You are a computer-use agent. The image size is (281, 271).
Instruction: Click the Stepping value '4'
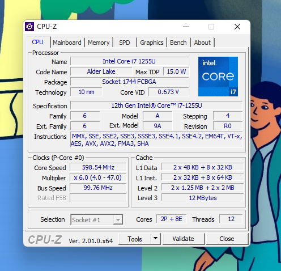228,116
